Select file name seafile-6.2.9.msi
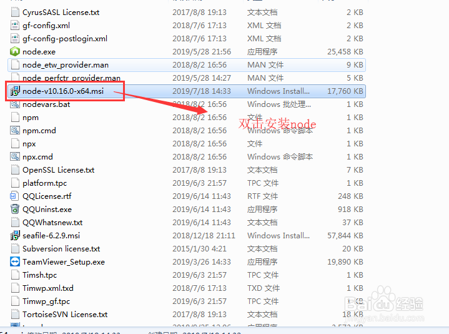 (x=51, y=236)
